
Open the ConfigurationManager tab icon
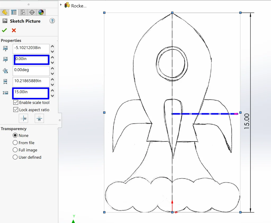[x=23, y=12]
